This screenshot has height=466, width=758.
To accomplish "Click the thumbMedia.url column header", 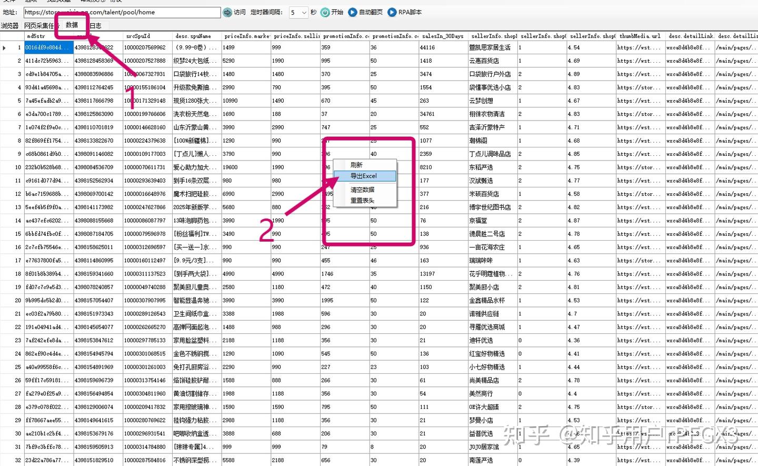I will click(x=641, y=36).
